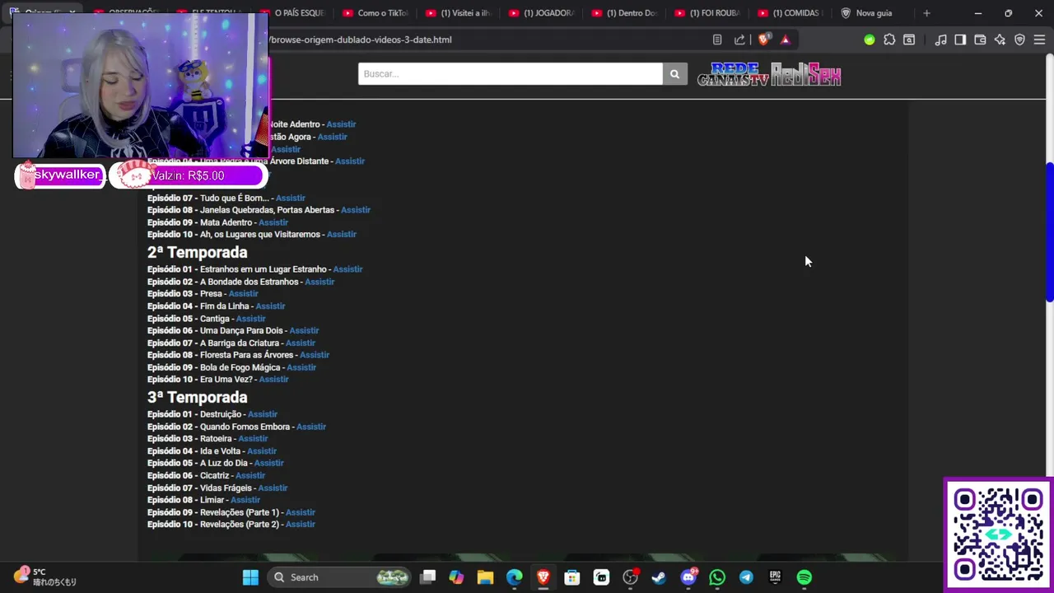Open the weather widget showing 5°C
The height and width of the screenshot is (593, 1054).
(x=45, y=577)
